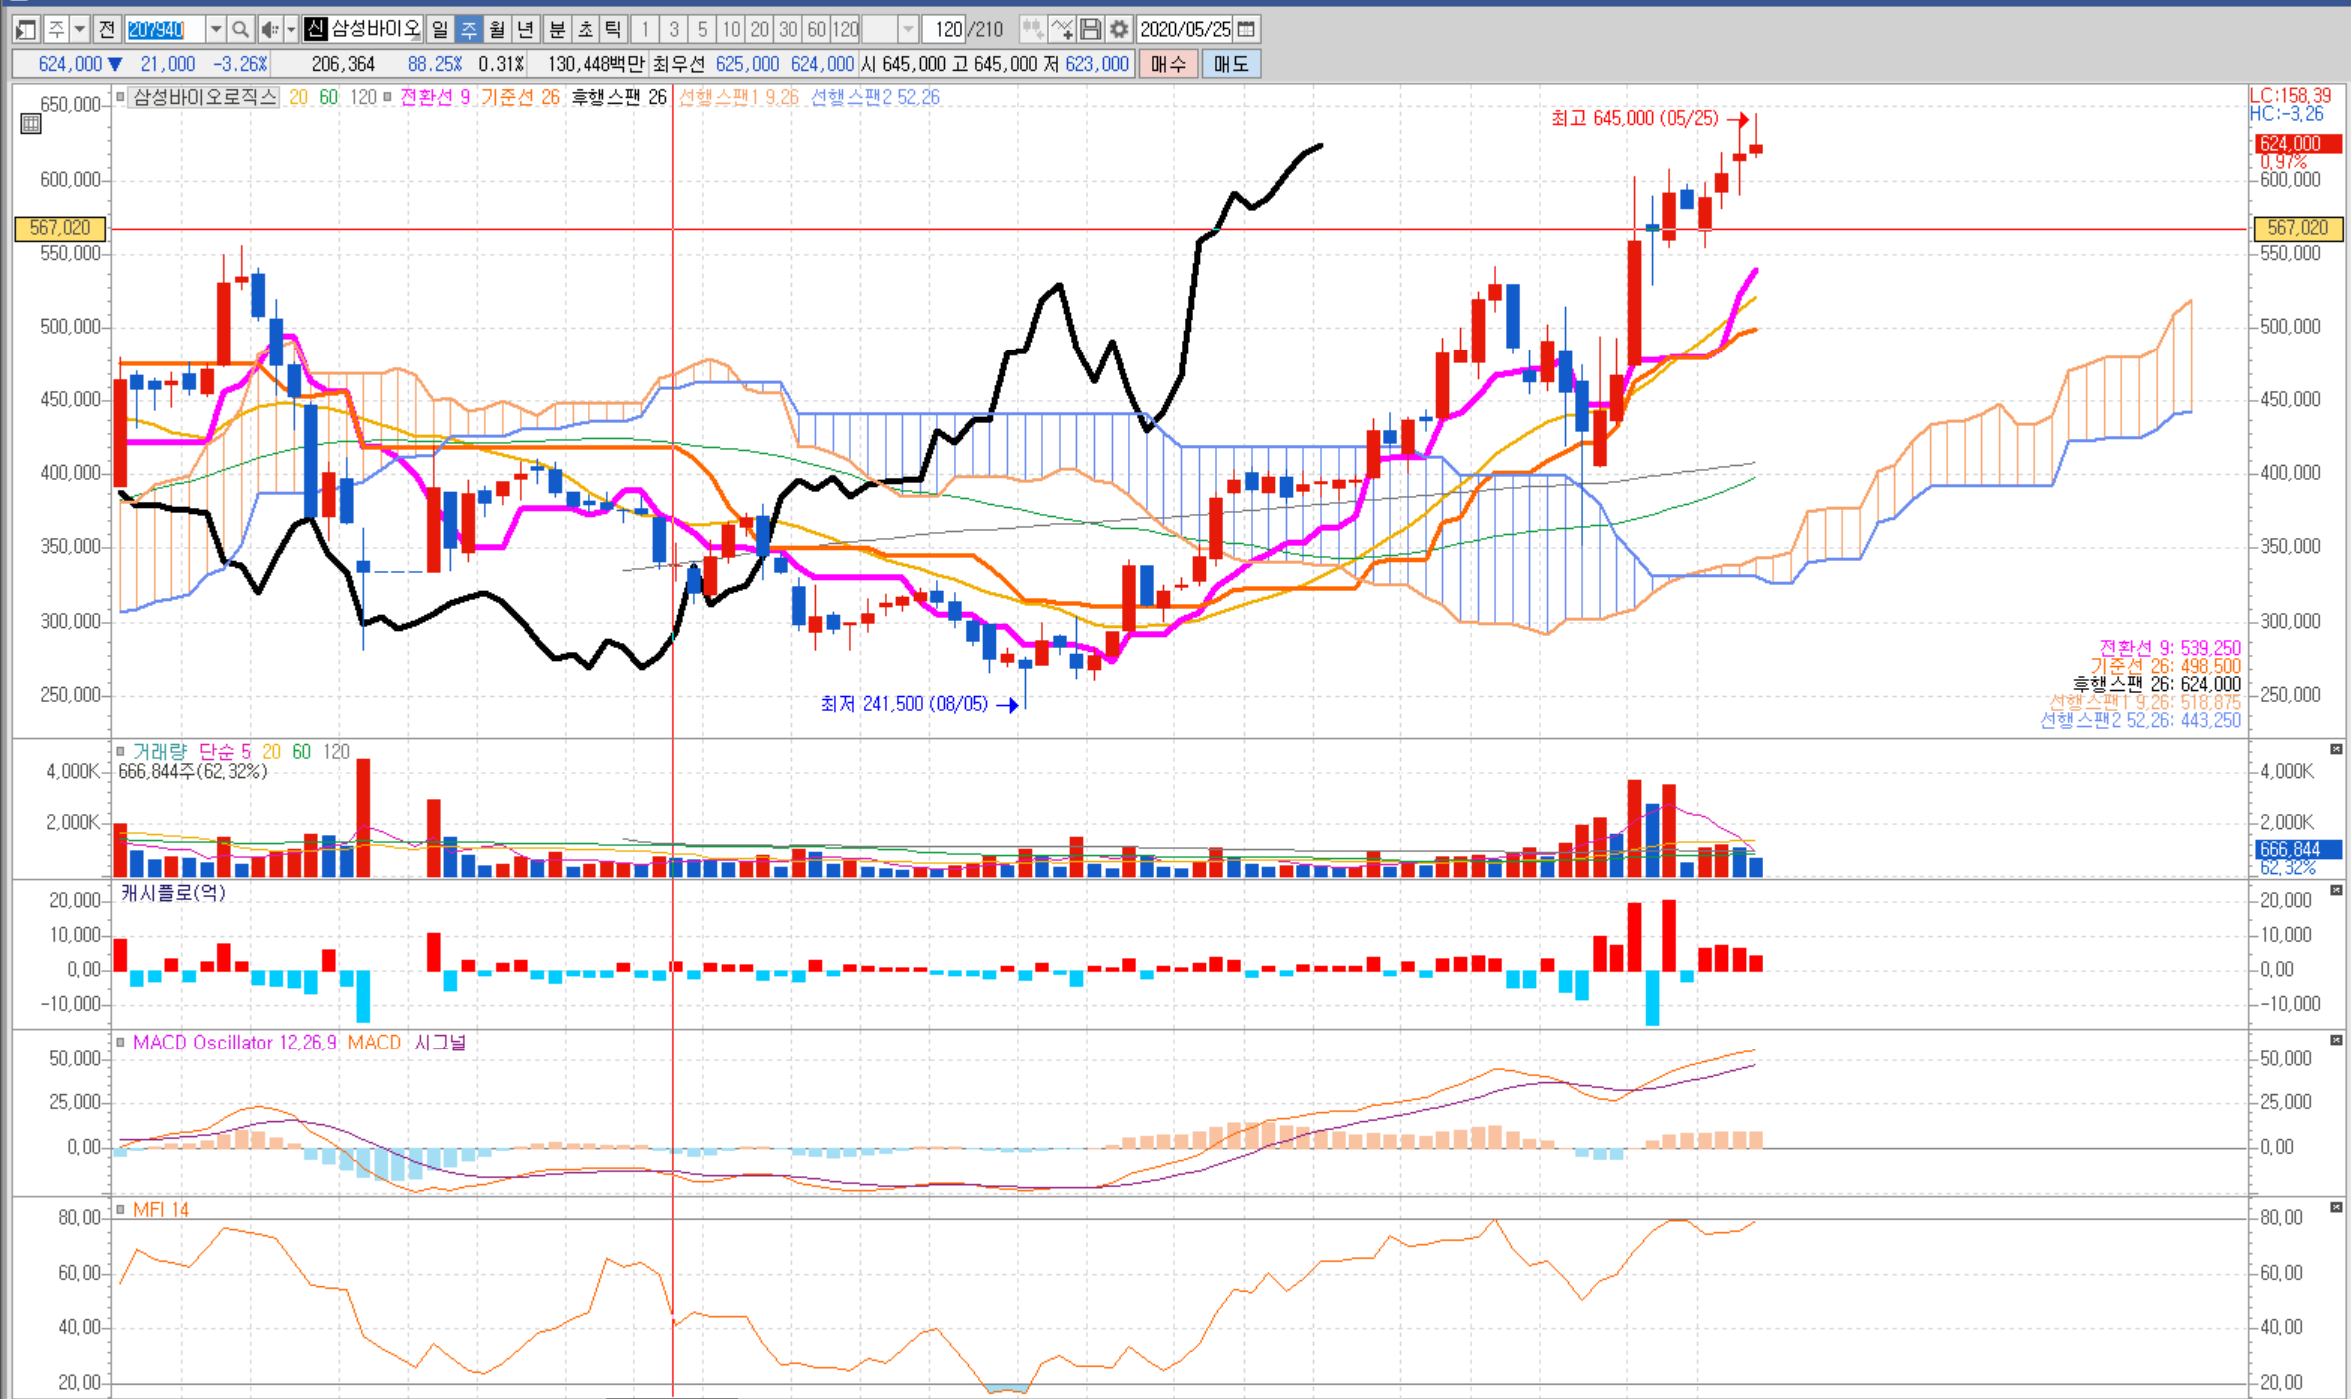
Task: Open the sound options dropdown arrow
Action: click(291, 30)
